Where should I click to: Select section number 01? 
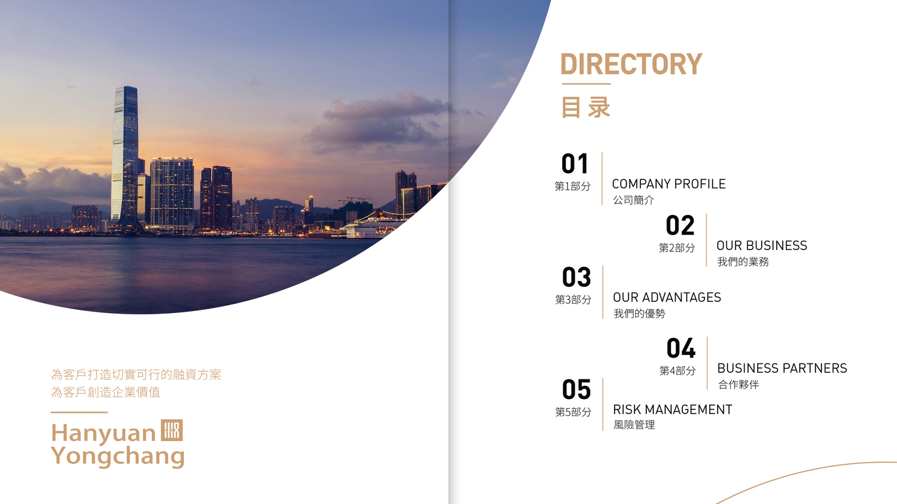pyautogui.click(x=575, y=164)
